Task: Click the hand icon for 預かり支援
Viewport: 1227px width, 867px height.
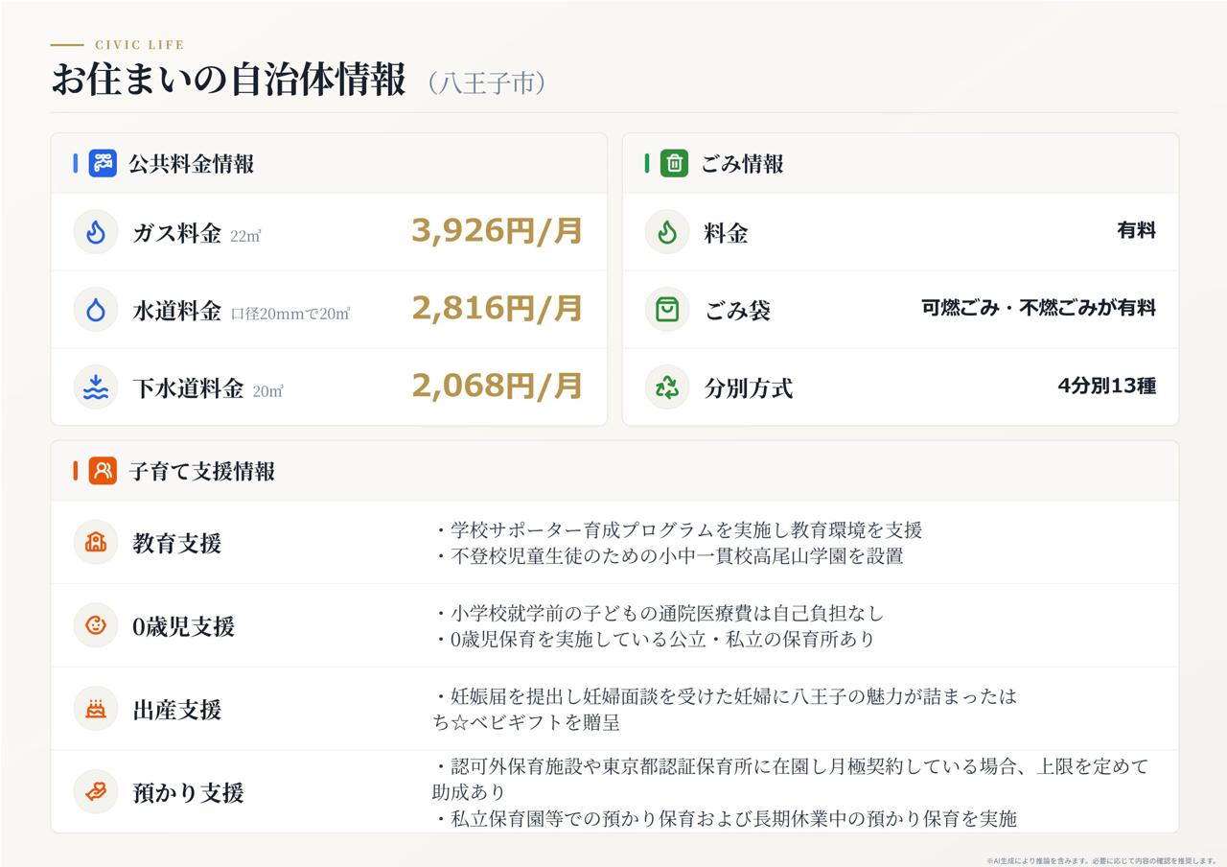Action: pyautogui.click(x=96, y=792)
